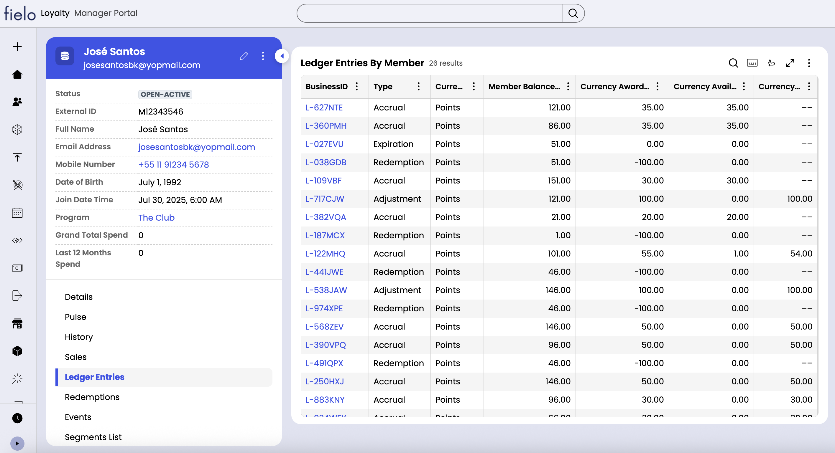This screenshot has height=453, width=835.
Task: Switch to the History section
Action: point(79,337)
